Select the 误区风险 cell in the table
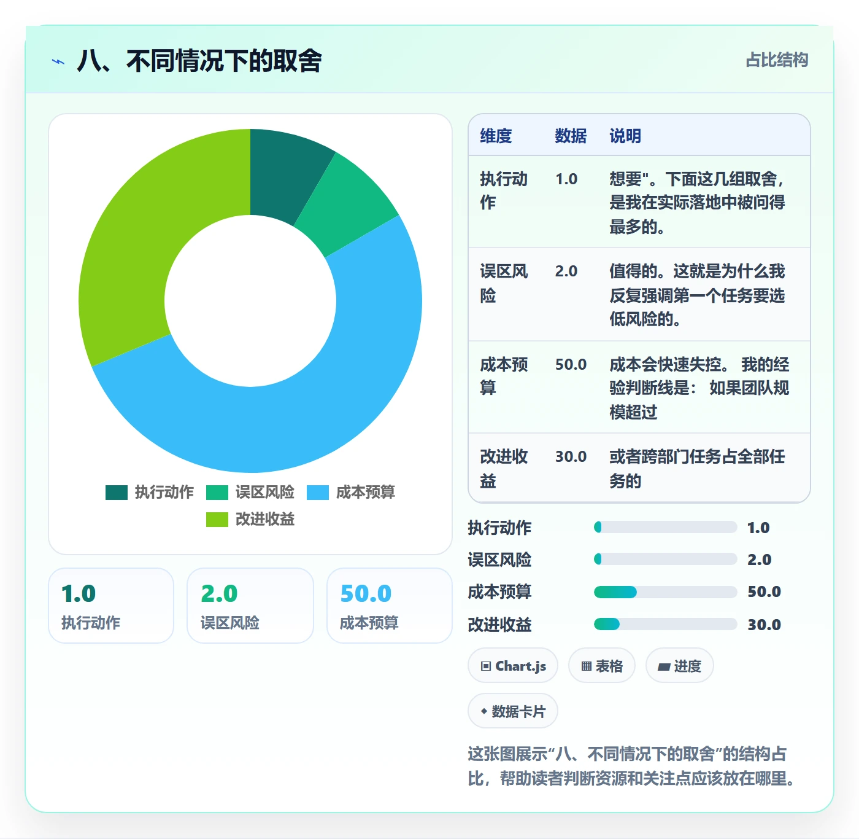 [x=506, y=295]
